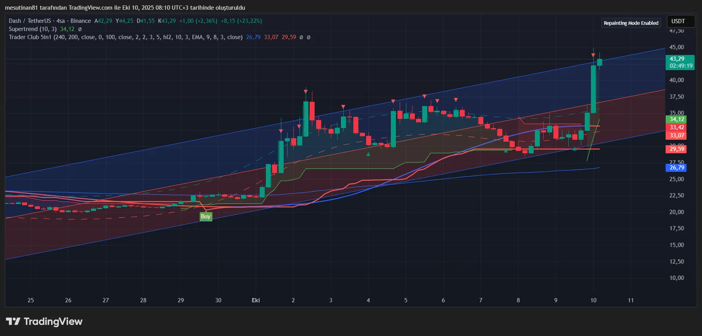Image resolution: width=702 pixels, height=336 pixels.
Task: Click the green 34,12 Supertrend price label
Action: [x=676, y=119]
